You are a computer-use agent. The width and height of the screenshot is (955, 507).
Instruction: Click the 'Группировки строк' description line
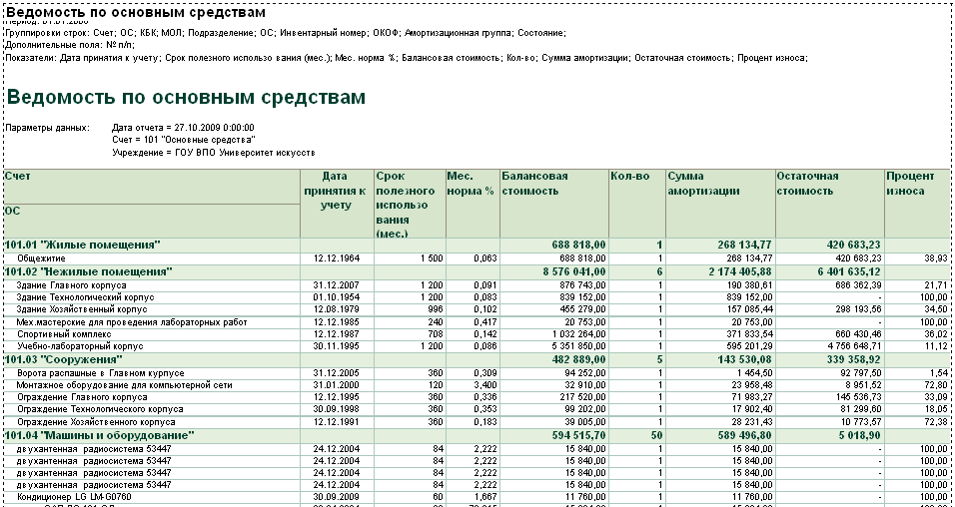pos(286,33)
